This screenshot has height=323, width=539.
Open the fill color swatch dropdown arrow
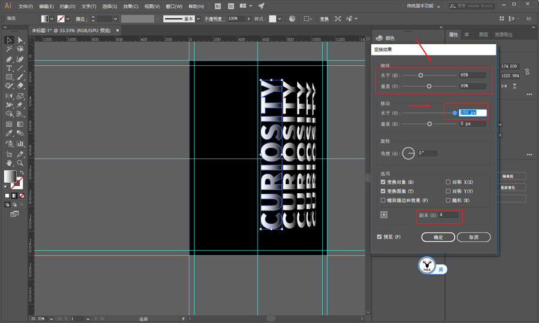pyautogui.click(x=52, y=19)
